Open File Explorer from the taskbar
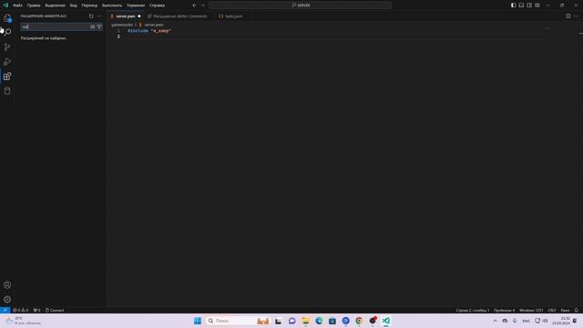The height and width of the screenshot is (328, 583). click(306, 321)
